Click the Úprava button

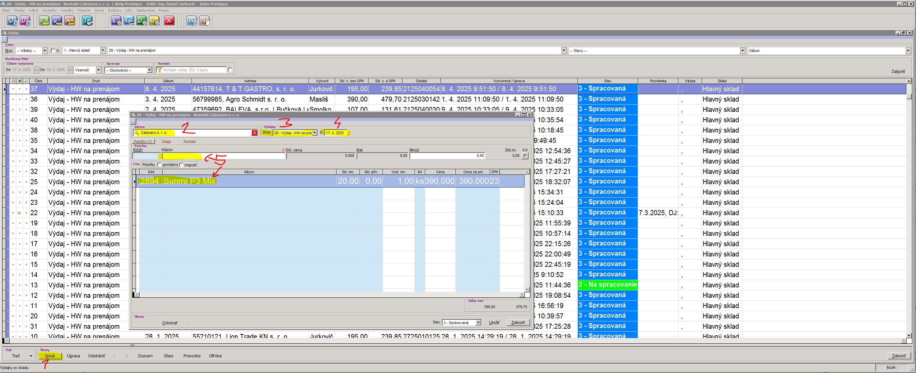[73, 356]
